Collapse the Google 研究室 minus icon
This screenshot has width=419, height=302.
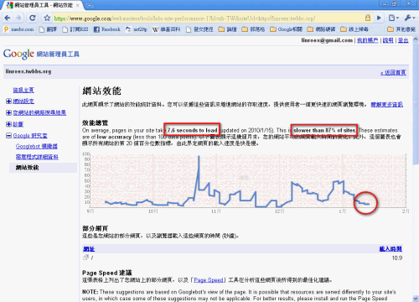[8, 136]
